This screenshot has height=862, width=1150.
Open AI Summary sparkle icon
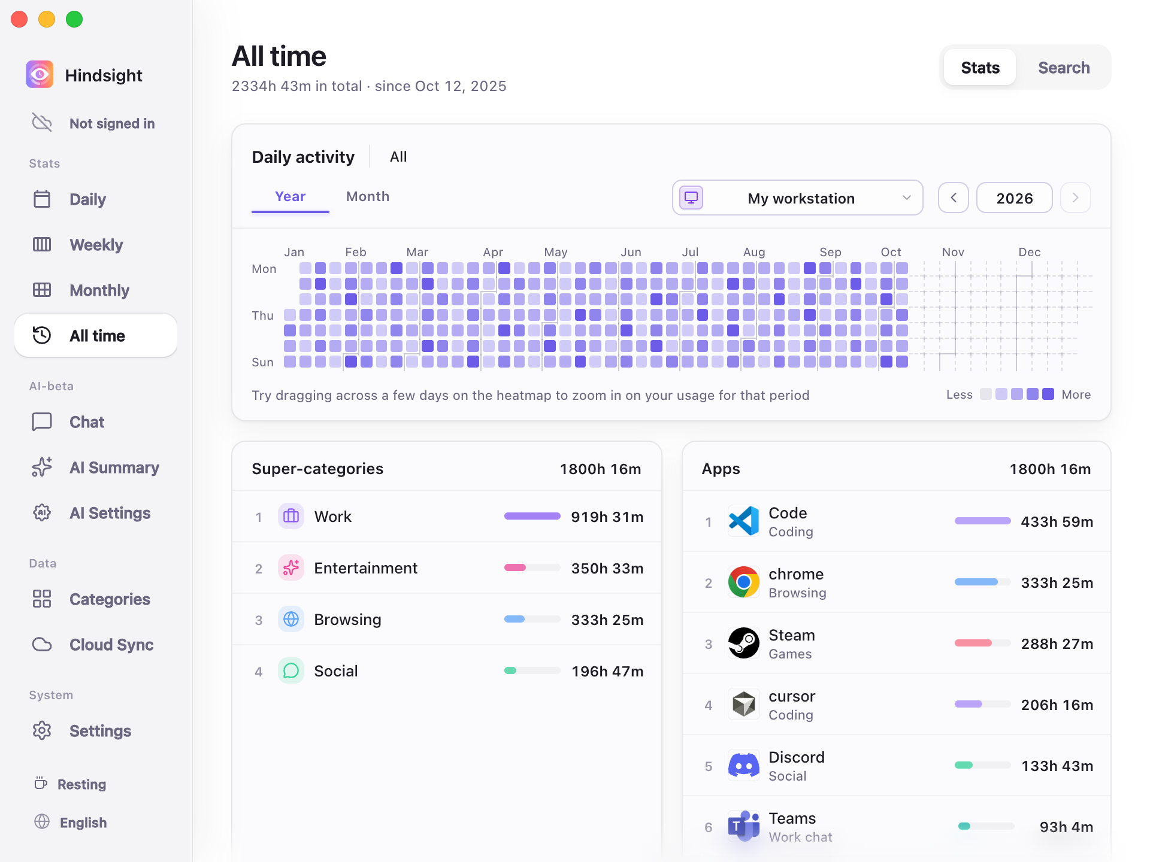[42, 467]
